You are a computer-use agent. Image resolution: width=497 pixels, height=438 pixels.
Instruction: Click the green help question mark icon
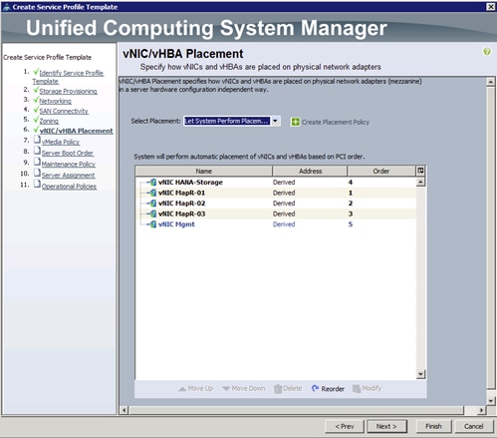pos(487,52)
